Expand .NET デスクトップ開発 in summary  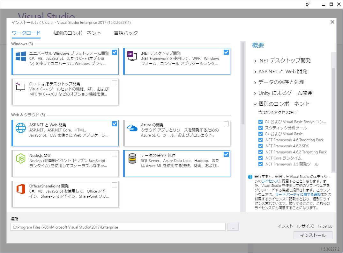[255, 61]
